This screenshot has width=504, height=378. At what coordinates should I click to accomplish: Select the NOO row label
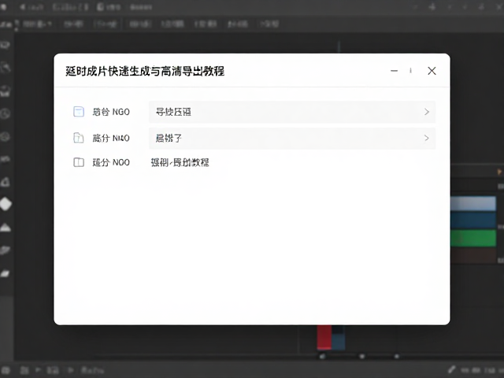pyautogui.click(x=111, y=162)
